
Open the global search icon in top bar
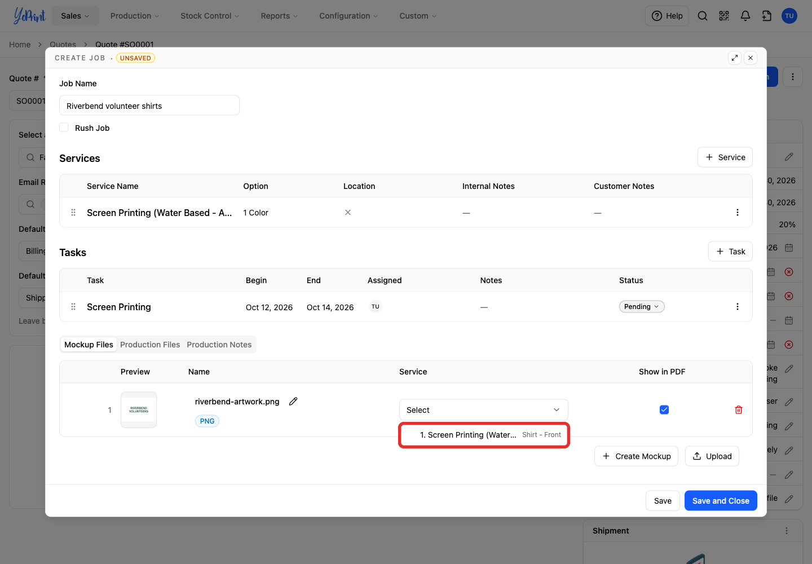[x=703, y=16]
